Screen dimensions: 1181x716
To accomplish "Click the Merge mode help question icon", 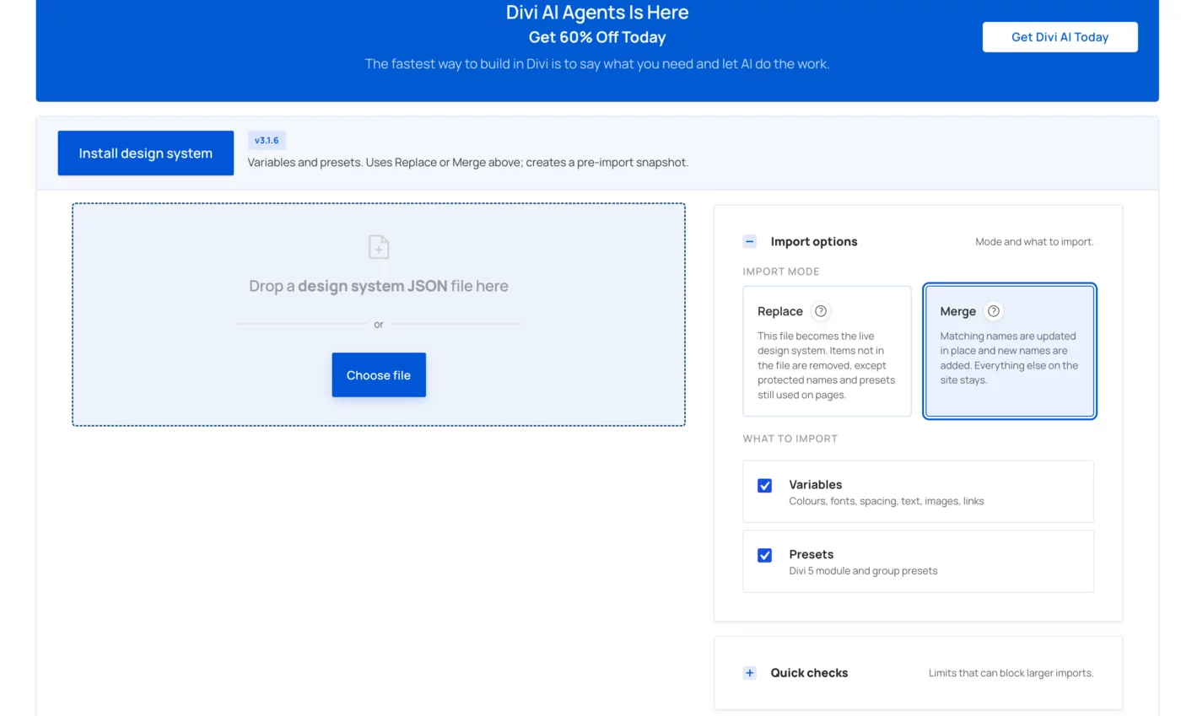I will (994, 311).
